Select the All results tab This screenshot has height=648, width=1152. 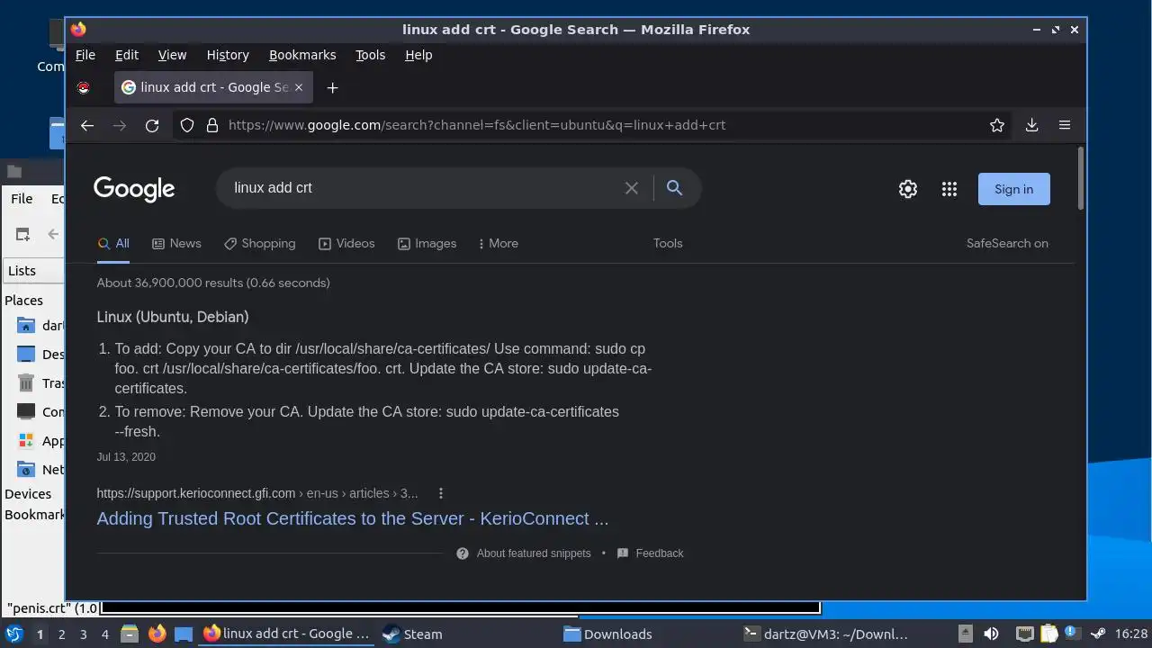(x=114, y=244)
